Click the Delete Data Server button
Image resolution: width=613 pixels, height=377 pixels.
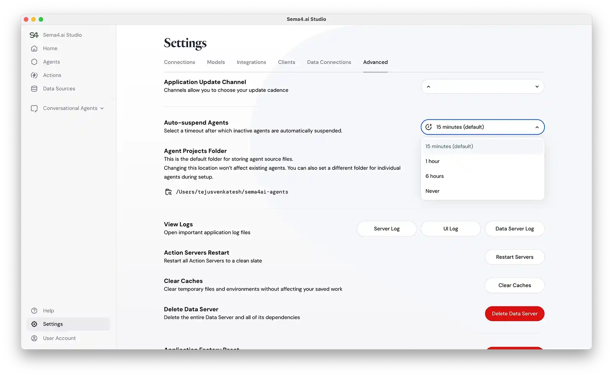pyautogui.click(x=515, y=313)
